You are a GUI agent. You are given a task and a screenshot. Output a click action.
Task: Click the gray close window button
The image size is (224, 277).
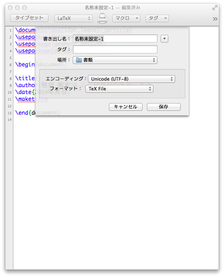pyautogui.click(x=10, y=8)
